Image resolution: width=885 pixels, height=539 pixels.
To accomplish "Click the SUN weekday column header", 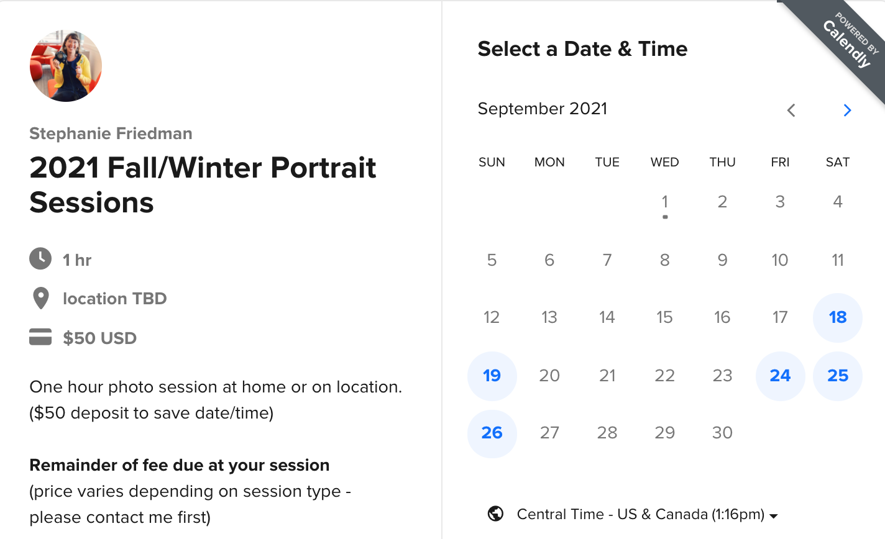I will point(492,162).
